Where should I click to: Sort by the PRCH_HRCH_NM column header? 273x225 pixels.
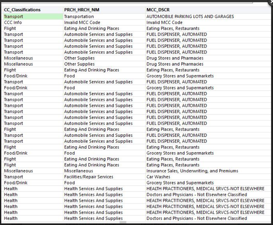click(82, 10)
